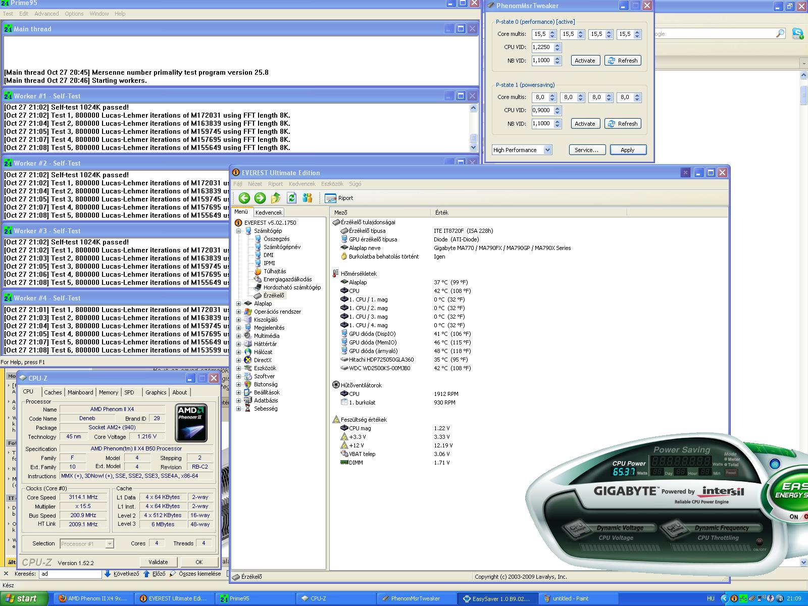This screenshot has width=808, height=606.
Task: Select Összegzés in the EVEREST tree
Action: pos(276,239)
